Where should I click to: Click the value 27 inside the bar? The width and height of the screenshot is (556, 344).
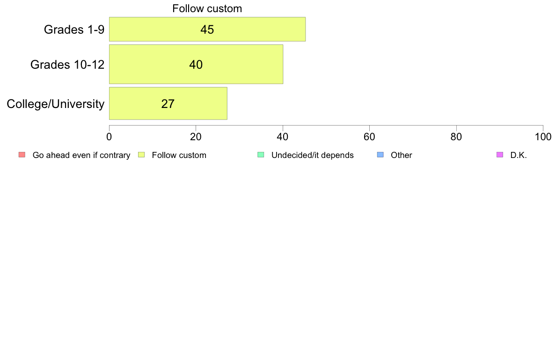(x=168, y=104)
